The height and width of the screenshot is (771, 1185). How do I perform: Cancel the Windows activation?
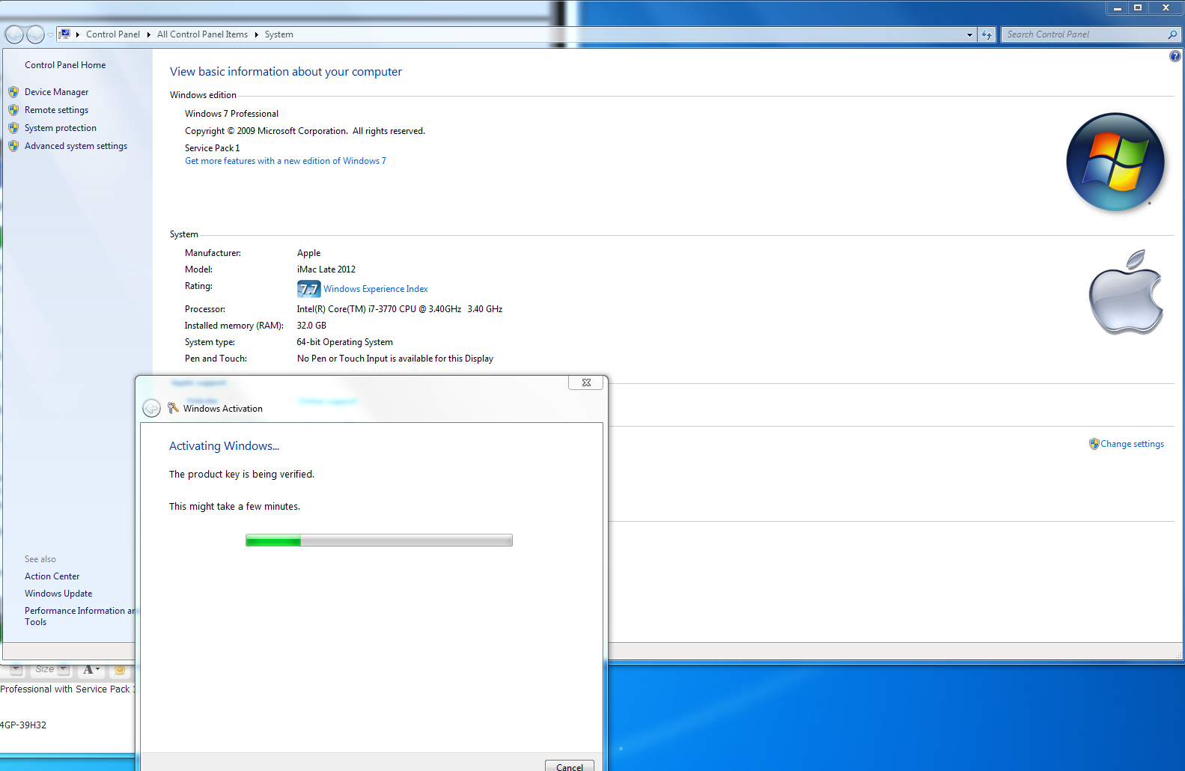coord(570,766)
